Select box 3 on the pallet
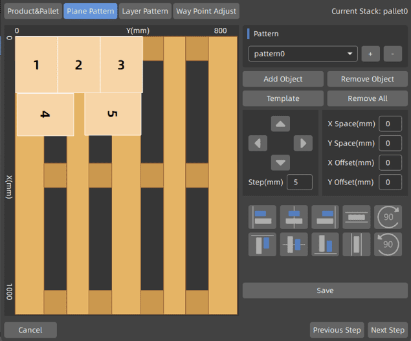The height and width of the screenshot is (341, 411). coord(122,65)
